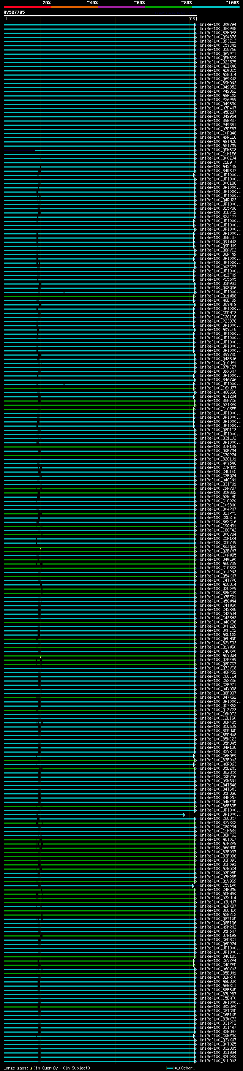Click the cyan ~100% legend color bar
243x1071 pixels.
pos(216,7)
